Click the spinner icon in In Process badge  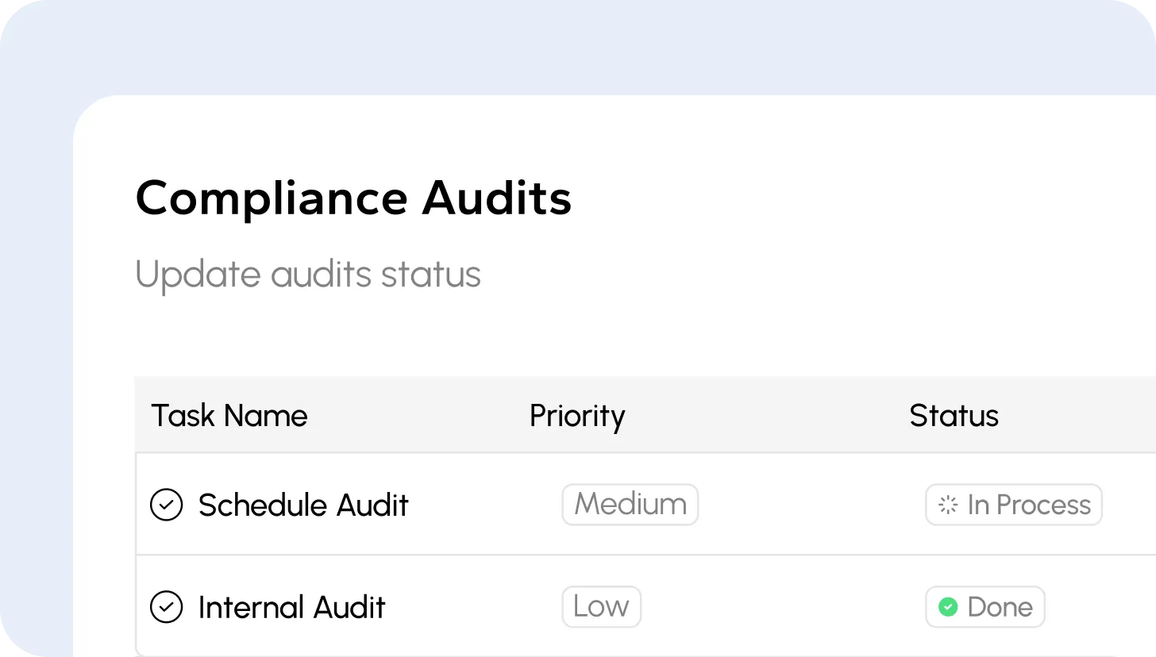pos(948,505)
